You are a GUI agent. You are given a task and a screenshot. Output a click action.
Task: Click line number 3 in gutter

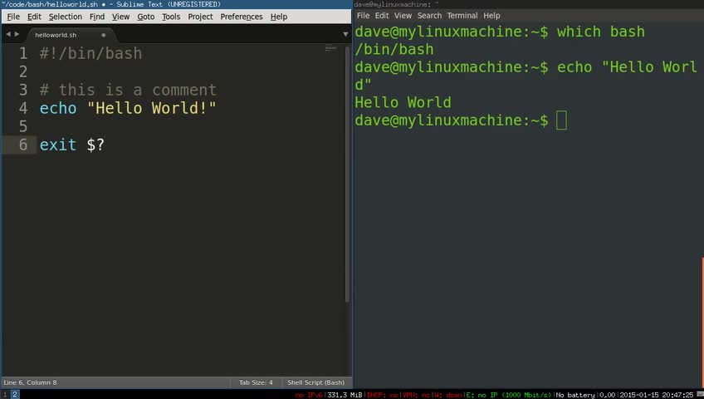[23, 90]
